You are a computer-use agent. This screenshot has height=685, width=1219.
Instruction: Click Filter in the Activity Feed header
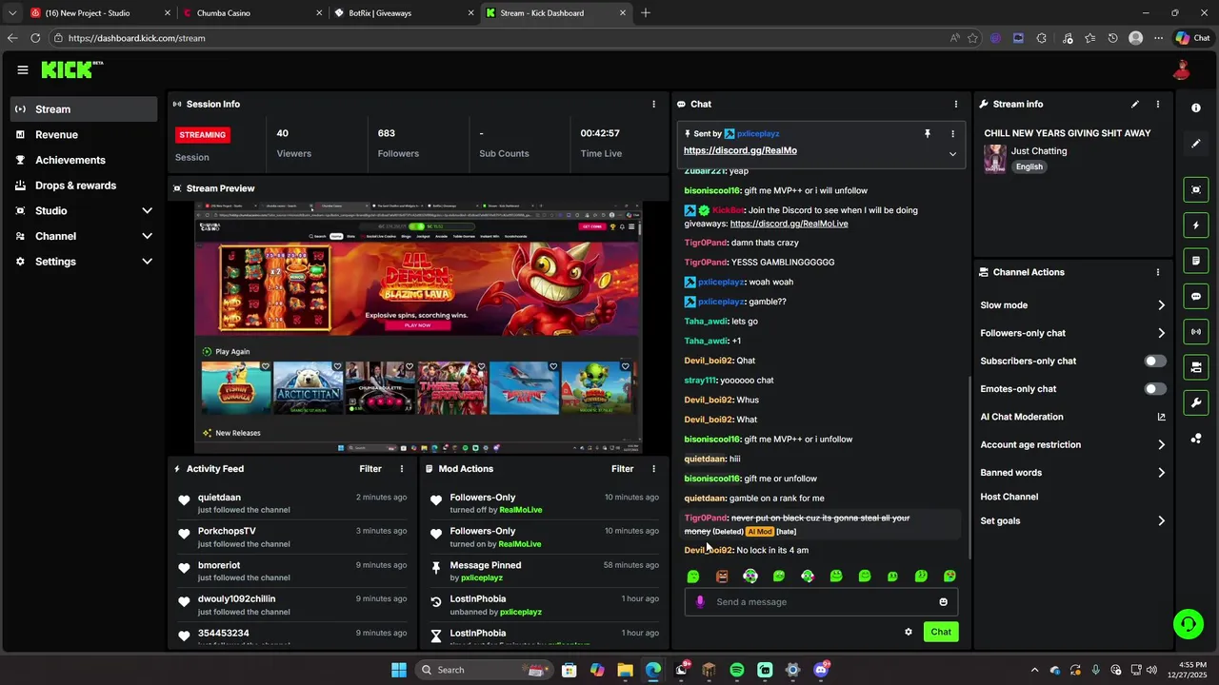tap(370, 469)
